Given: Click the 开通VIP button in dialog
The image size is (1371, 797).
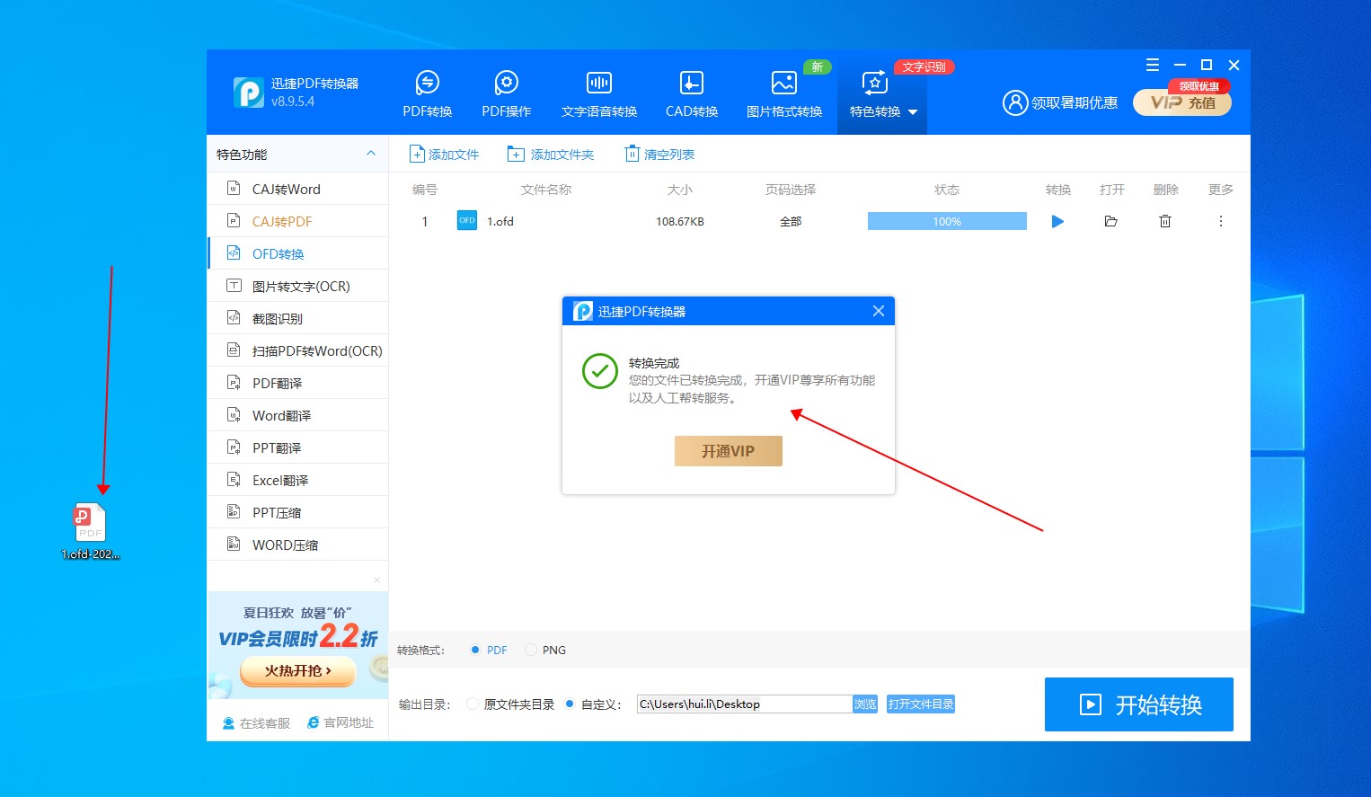Looking at the screenshot, I should [728, 451].
